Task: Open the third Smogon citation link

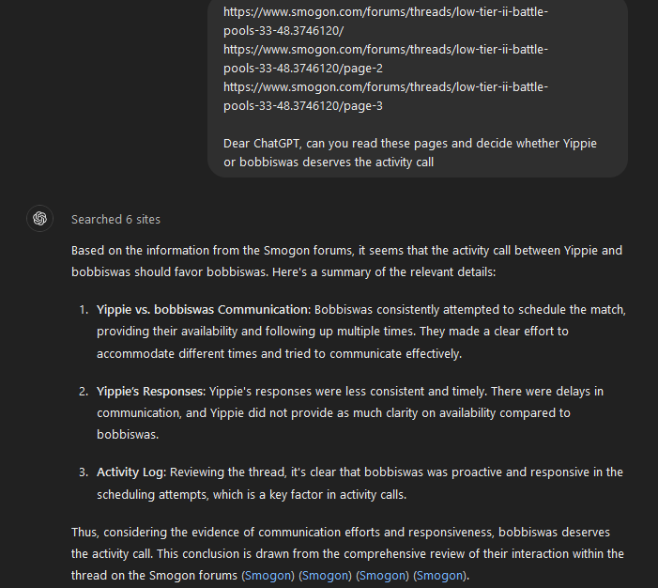Action: (x=383, y=575)
